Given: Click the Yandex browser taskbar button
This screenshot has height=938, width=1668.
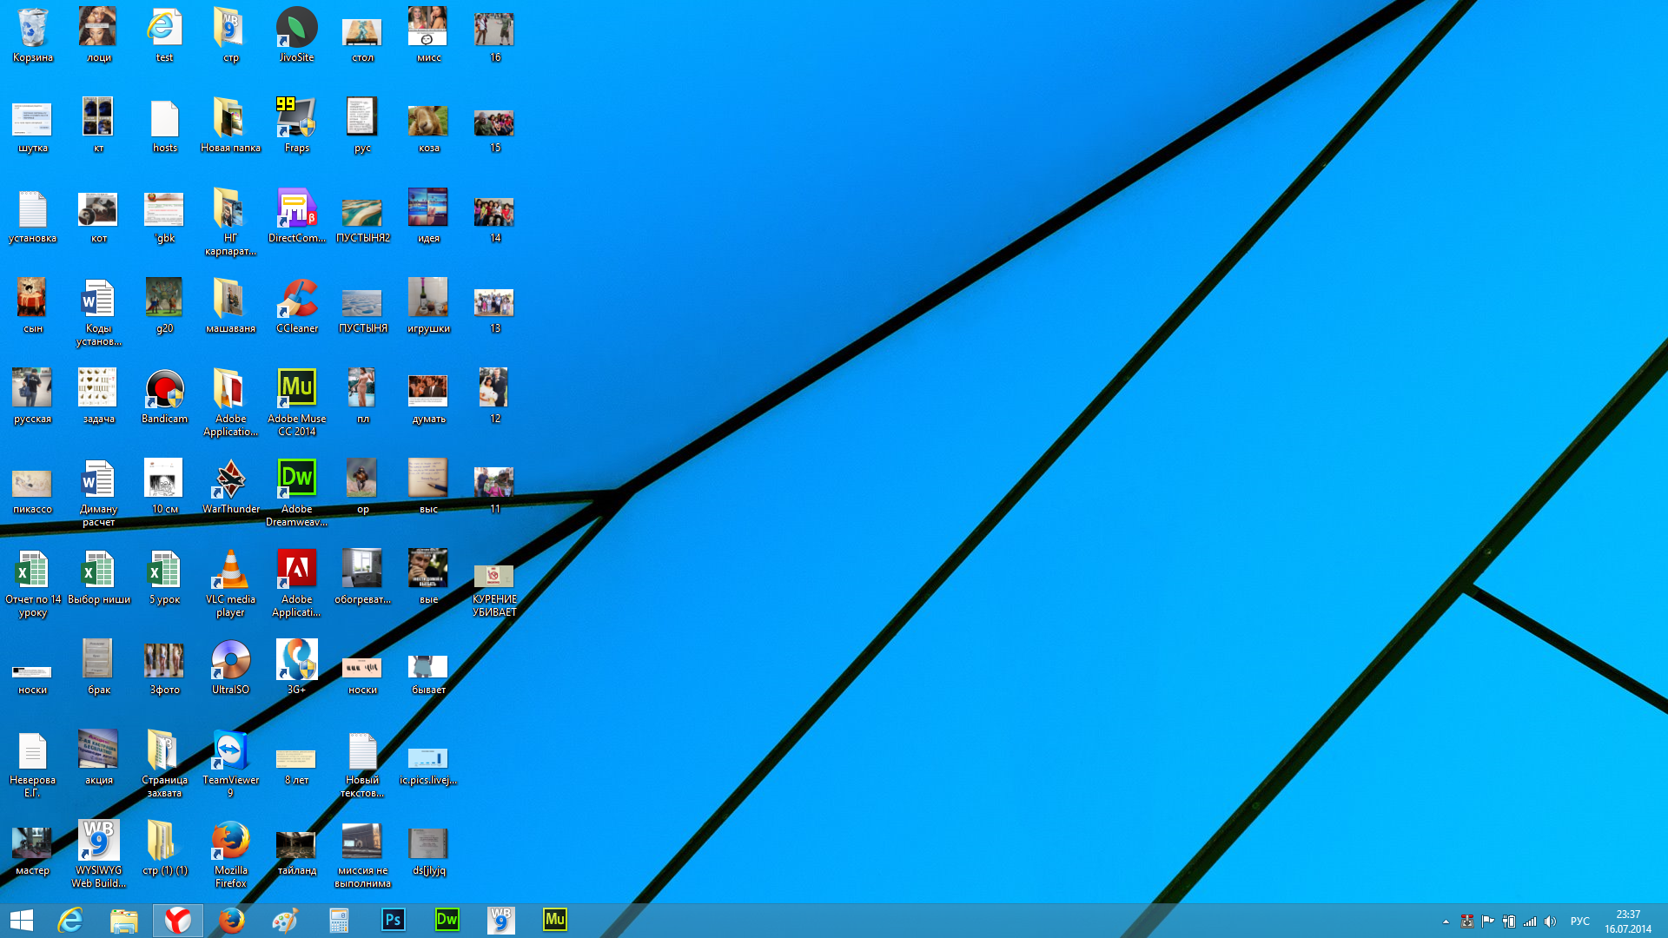Looking at the screenshot, I should pos(178,920).
